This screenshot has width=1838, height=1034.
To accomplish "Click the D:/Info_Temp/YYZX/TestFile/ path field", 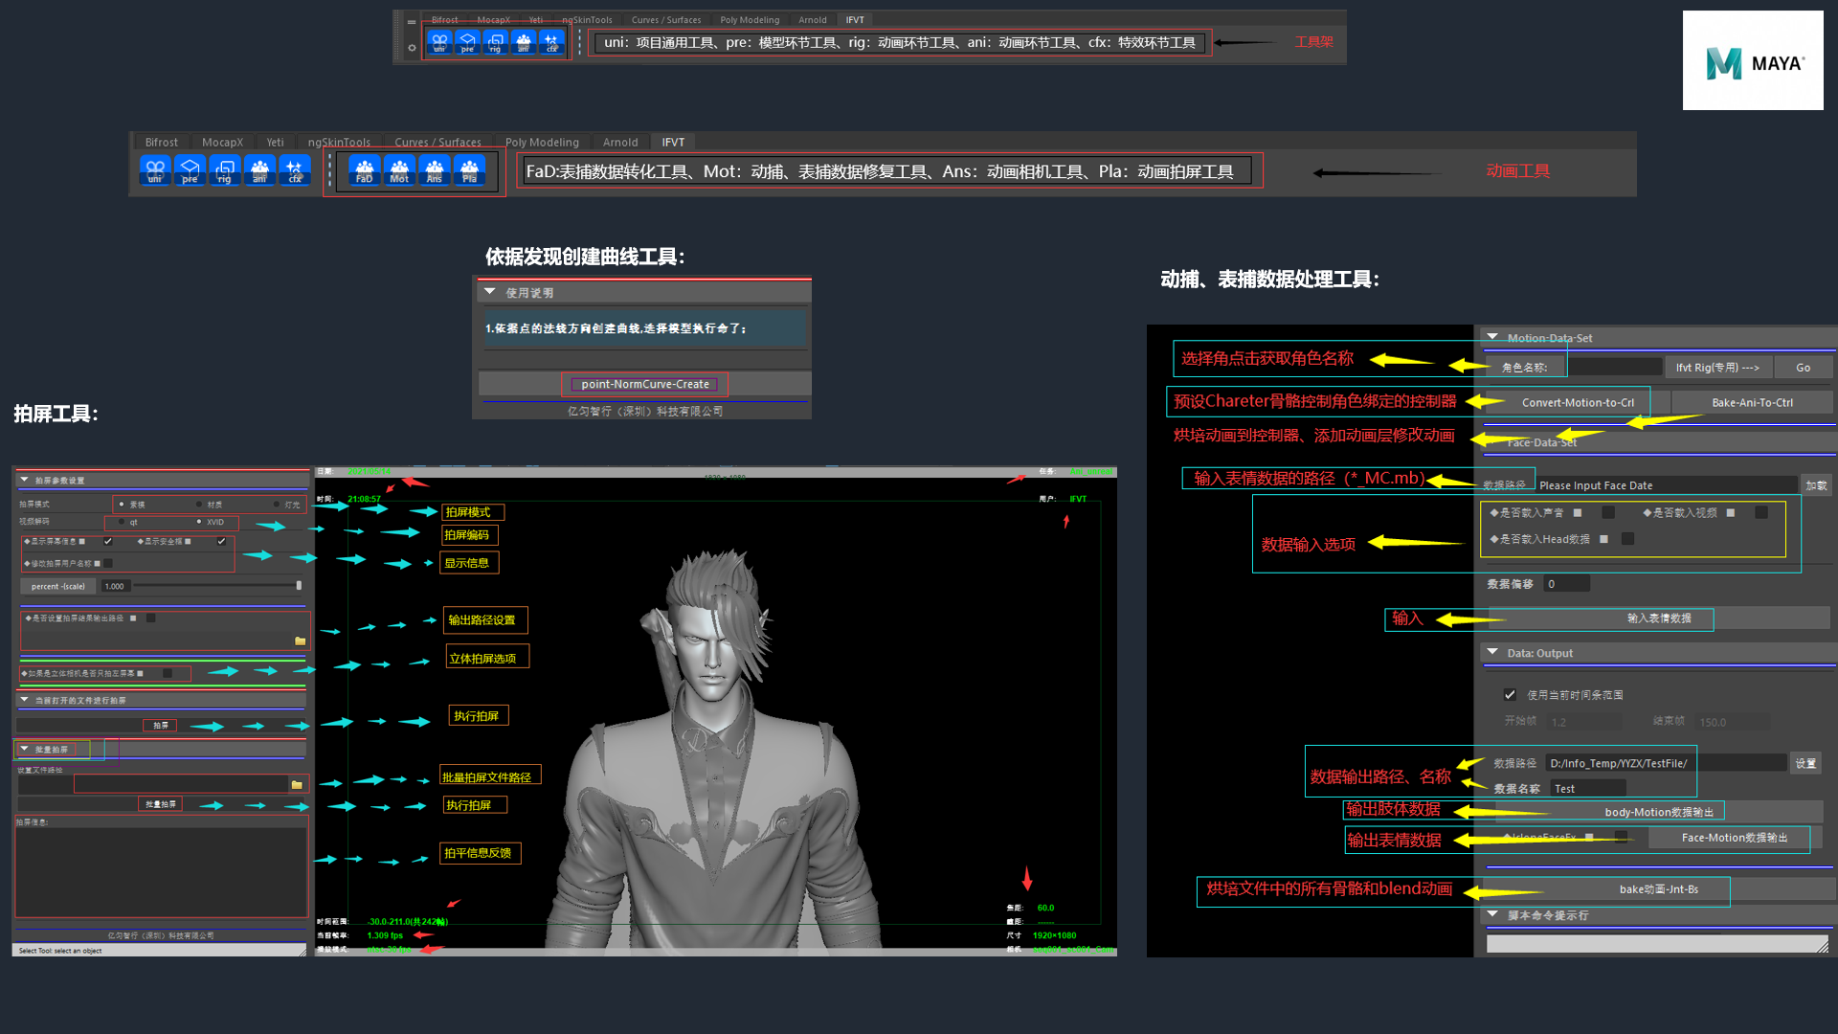I will pos(1666,763).
